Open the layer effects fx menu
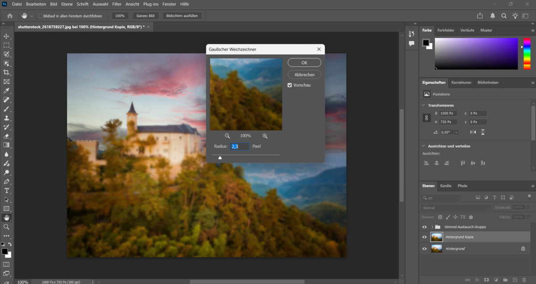Image resolution: width=536 pixels, height=284 pixels. 477,279
